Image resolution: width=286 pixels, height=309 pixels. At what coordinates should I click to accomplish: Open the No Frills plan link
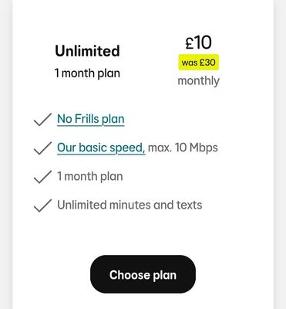point(91,119)
